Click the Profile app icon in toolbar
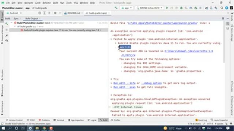This screenshot has width=234, height=131. click(x=191, y=8)
